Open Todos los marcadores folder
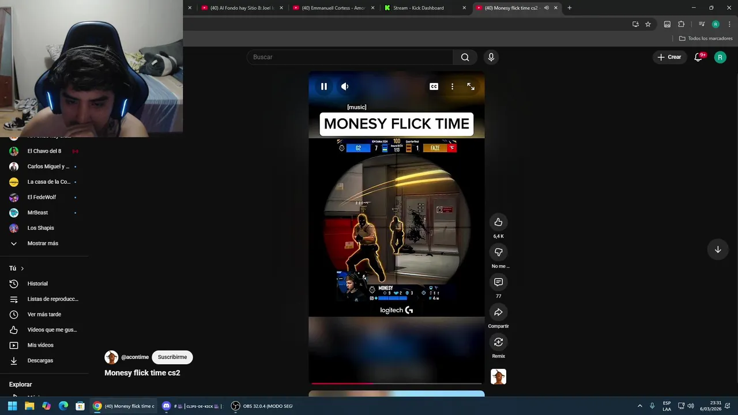The image size is (738, 415). 706,39
